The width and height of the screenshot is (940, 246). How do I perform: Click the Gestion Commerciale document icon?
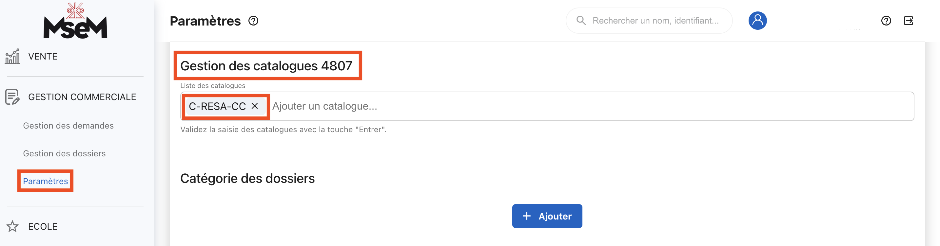click(x=12, y=97)
